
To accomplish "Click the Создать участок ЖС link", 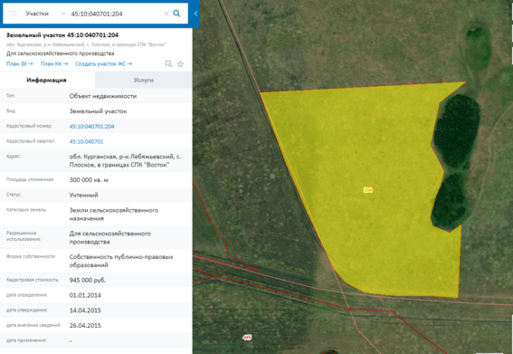I will click(103, 64).
